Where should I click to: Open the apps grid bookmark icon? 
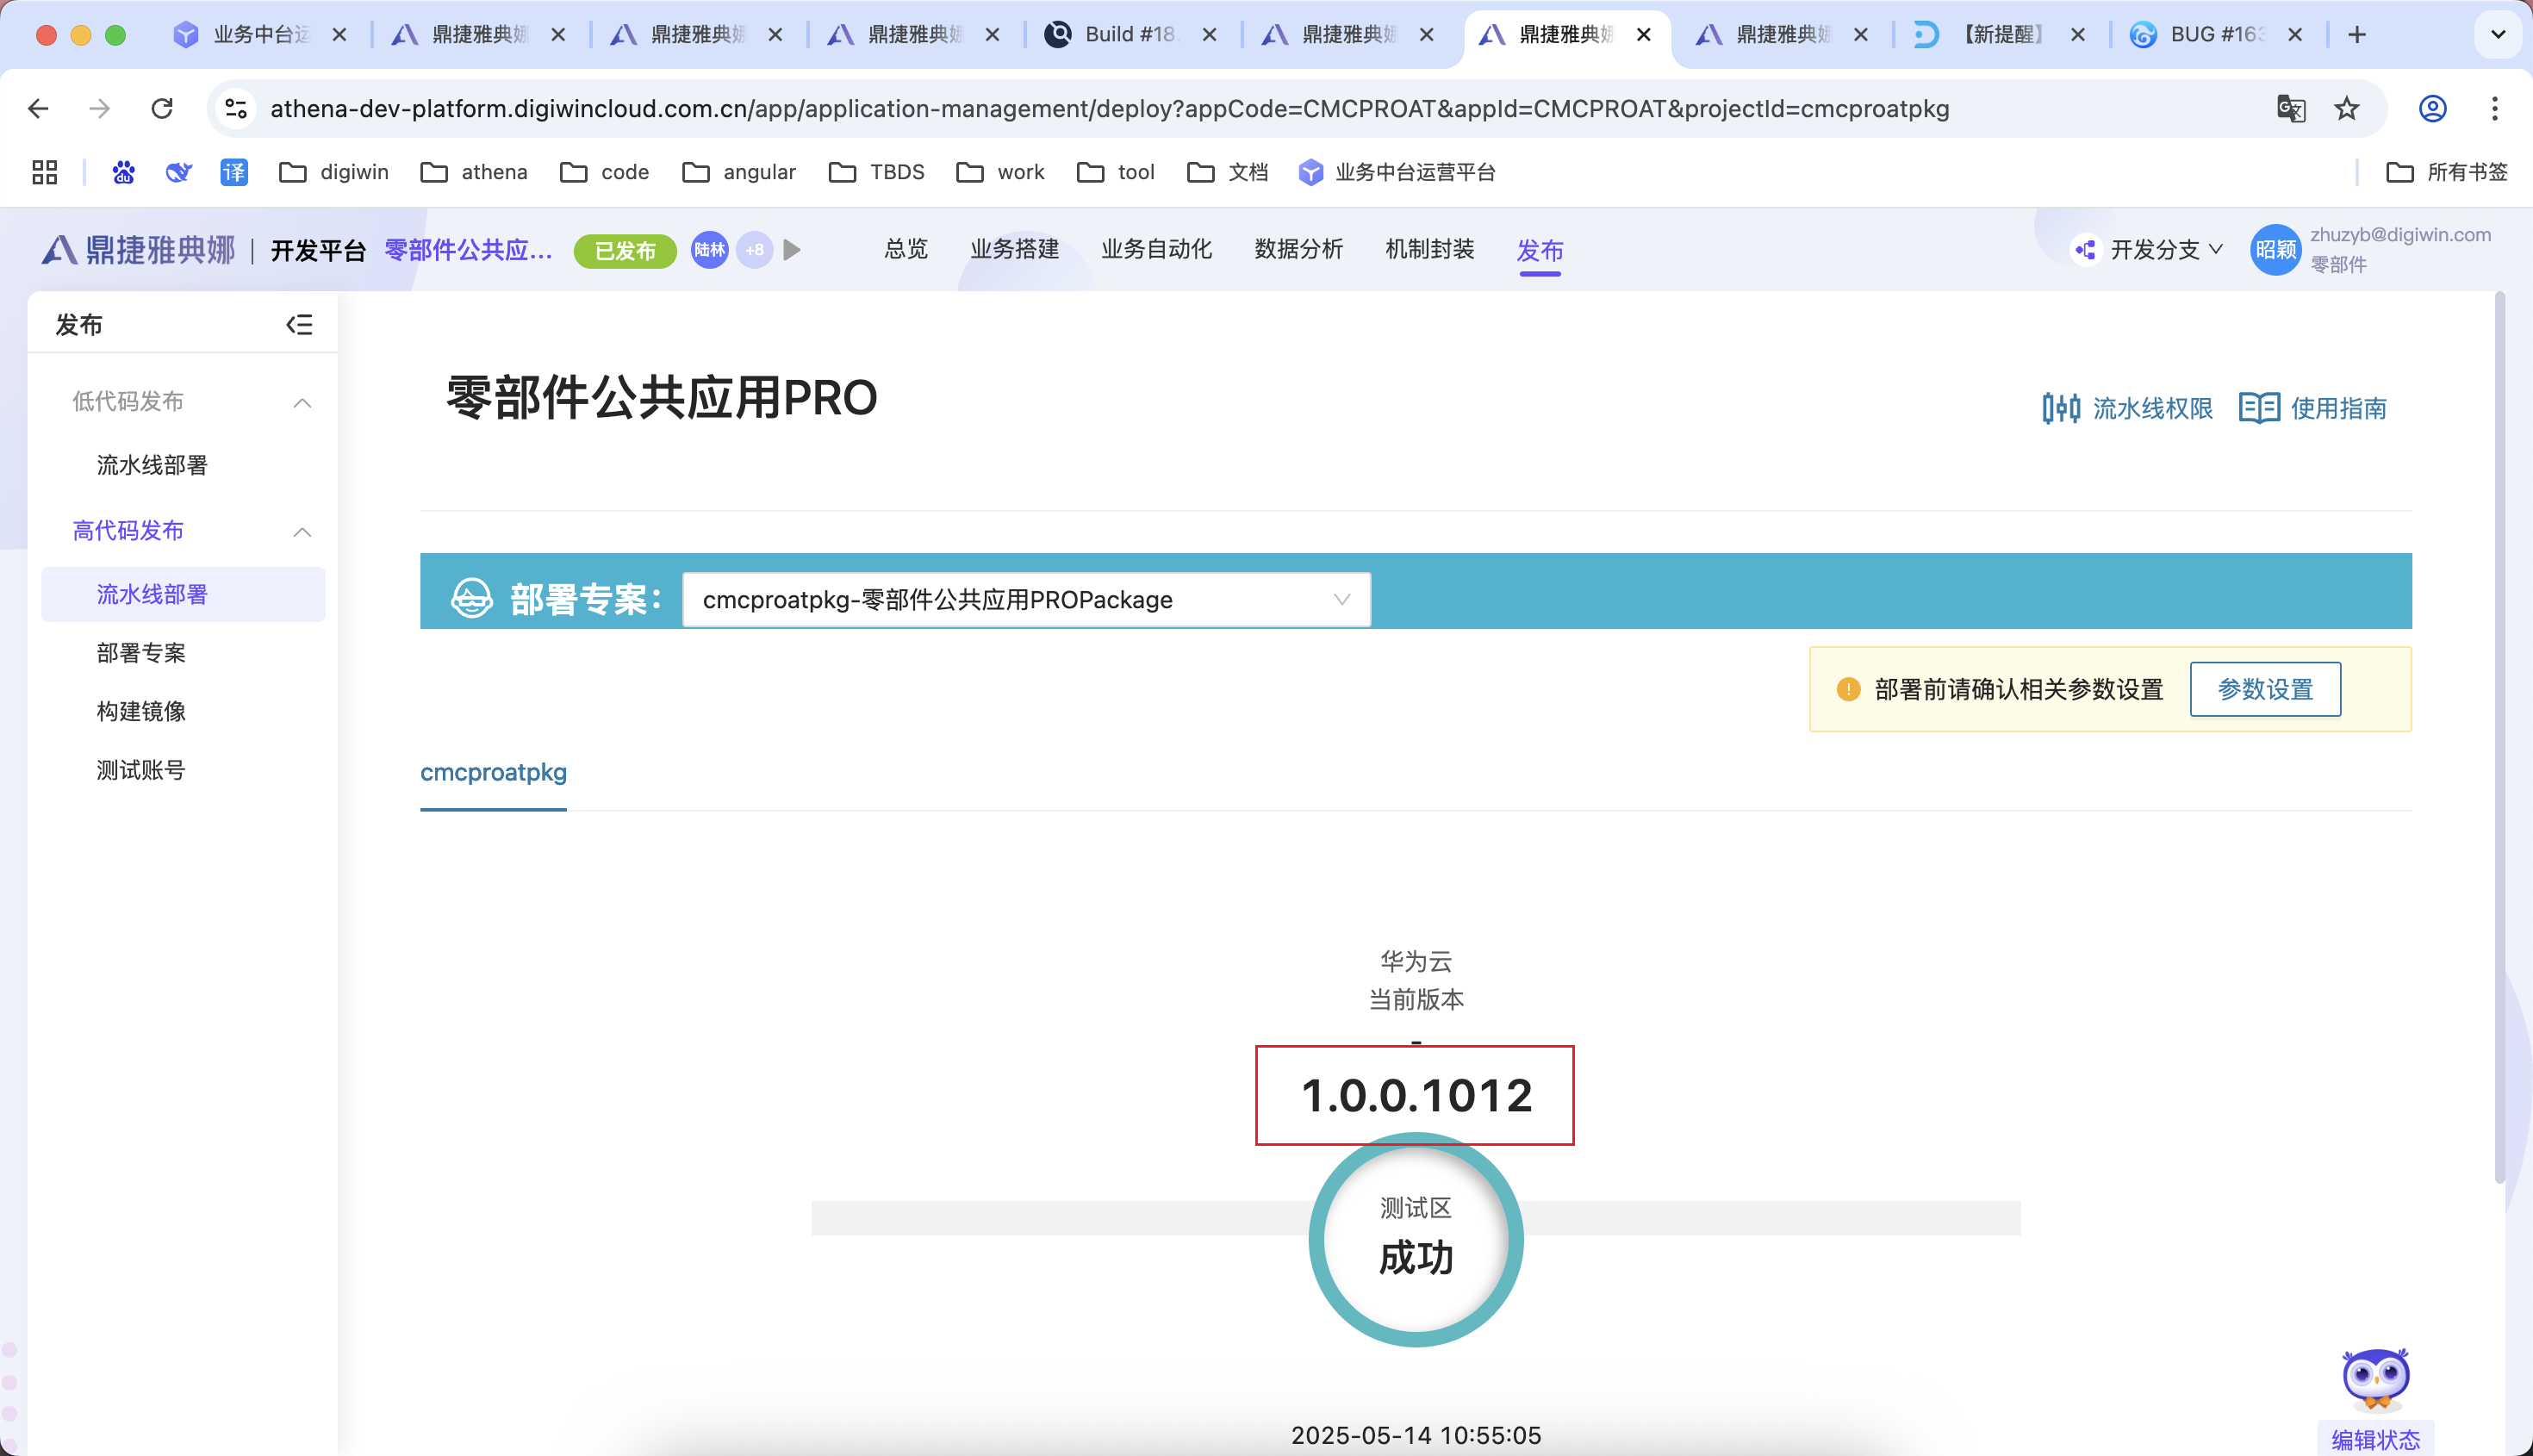coord(45,172)
